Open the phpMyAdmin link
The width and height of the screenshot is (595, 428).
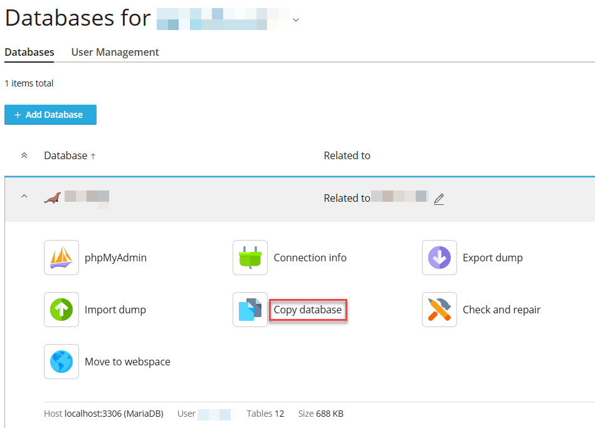pos(115,258)
